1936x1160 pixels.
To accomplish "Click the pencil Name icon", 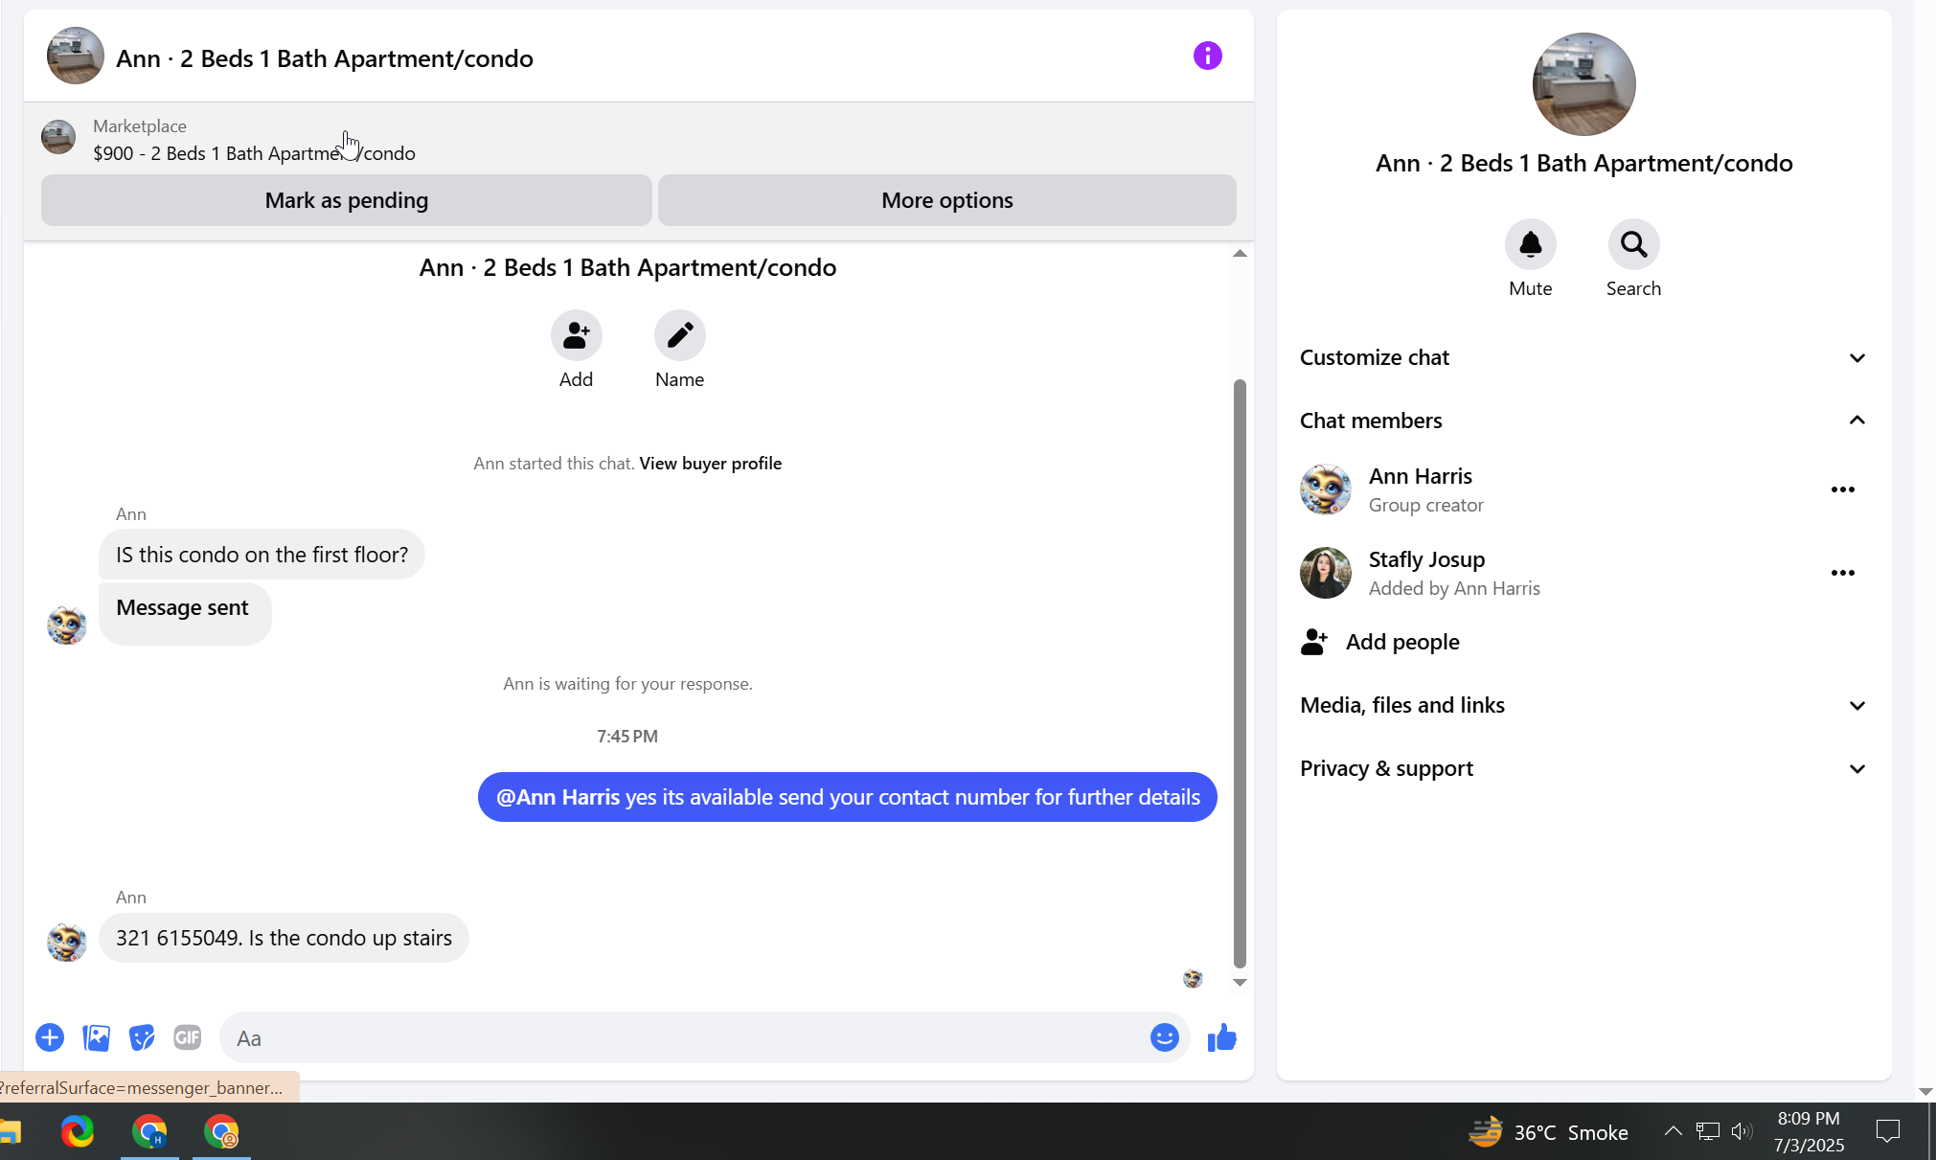I will pos(679,335).
